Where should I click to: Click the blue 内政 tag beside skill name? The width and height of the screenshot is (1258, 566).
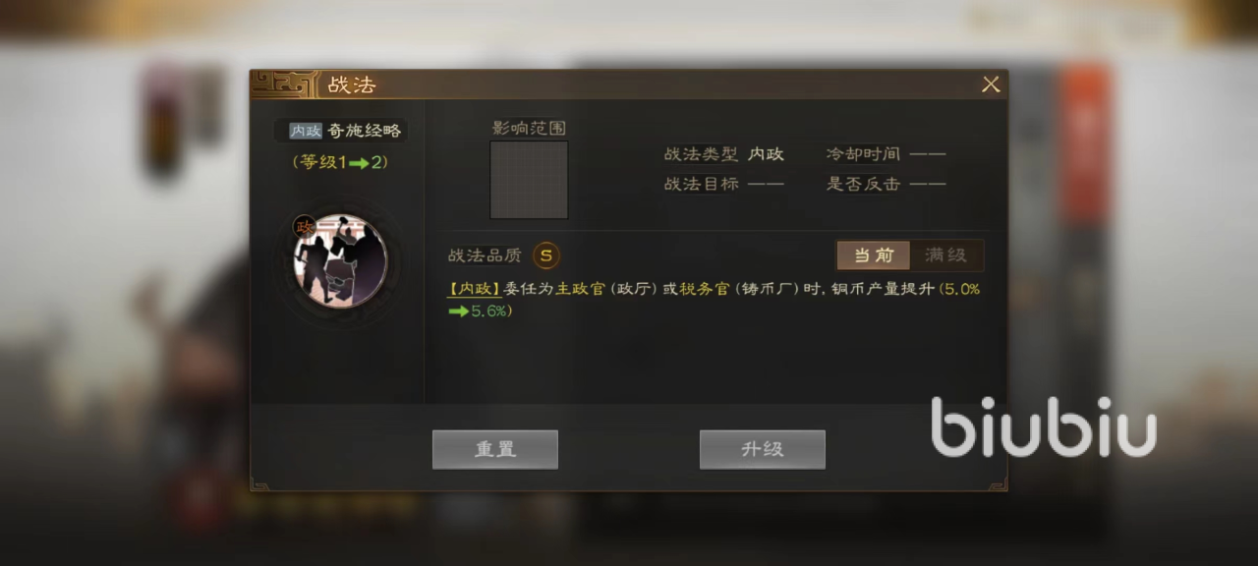pyautogui.click(x=306, y=131)
